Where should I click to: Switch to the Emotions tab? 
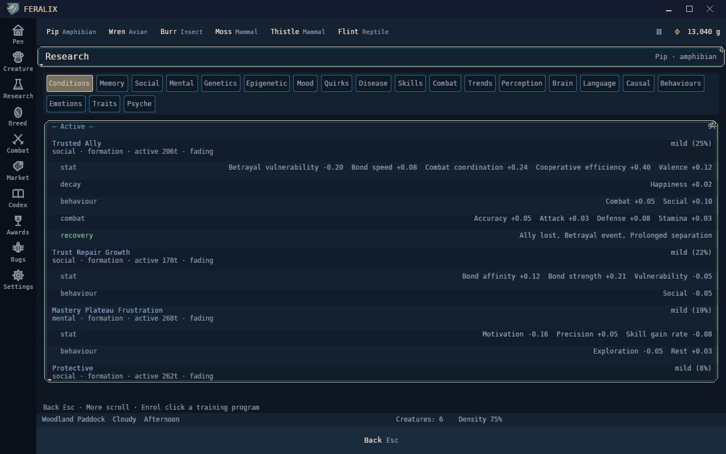66,104
